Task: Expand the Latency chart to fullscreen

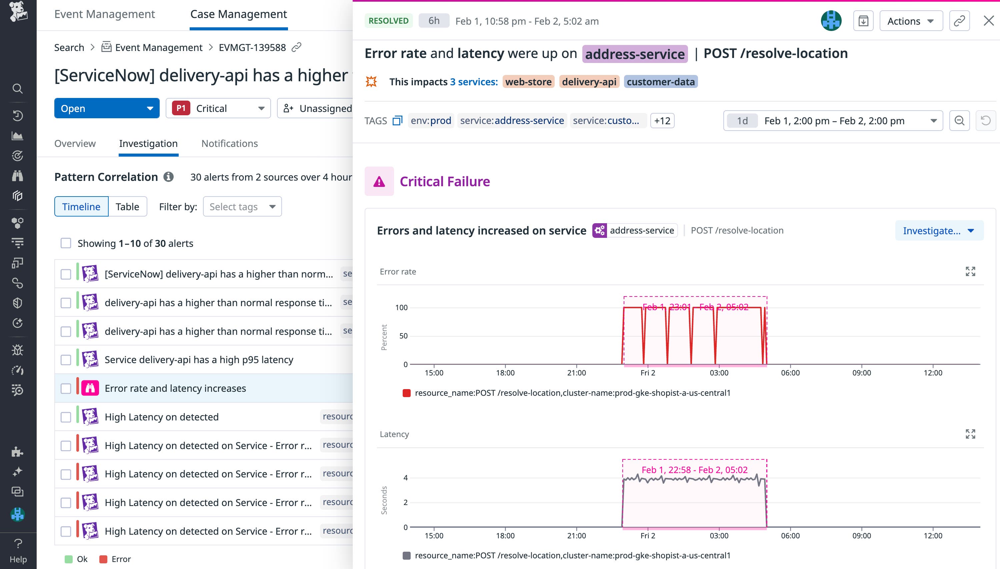Action: pyautogui.click(x=971, y=434)
